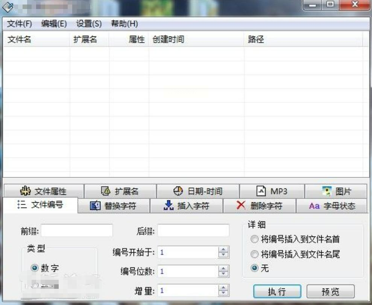Switch to the MP3 tab icon

click(x=261, y=191)
